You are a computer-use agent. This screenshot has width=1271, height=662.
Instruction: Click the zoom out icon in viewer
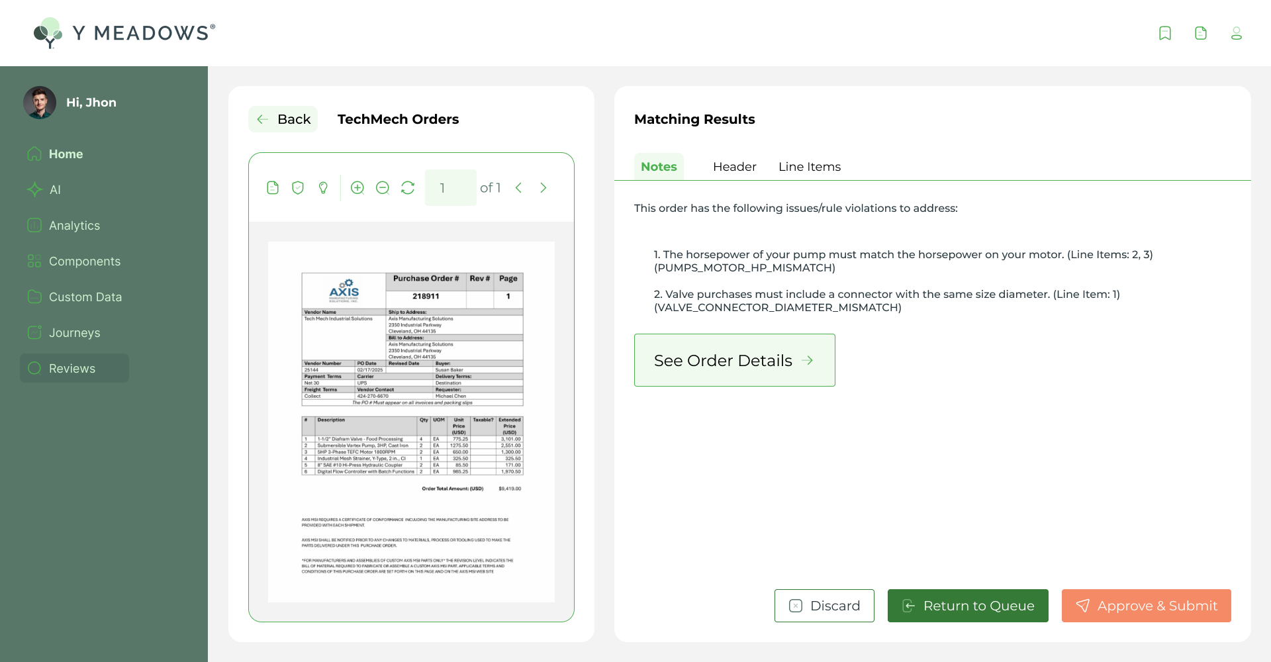[x=383, y=188]
